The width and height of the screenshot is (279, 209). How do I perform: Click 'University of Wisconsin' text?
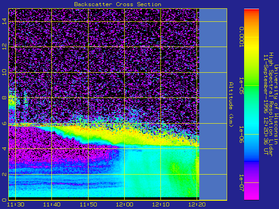[276, 104]
